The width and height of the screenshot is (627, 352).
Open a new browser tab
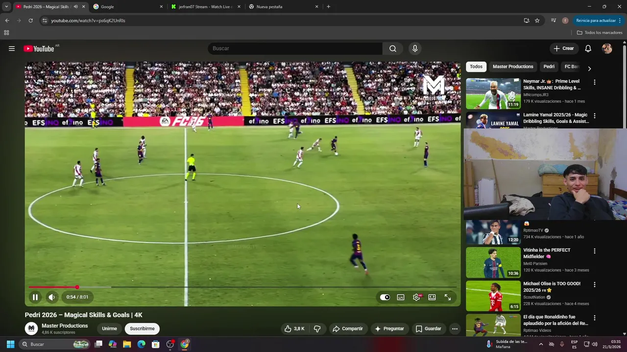tap(328, 7)
